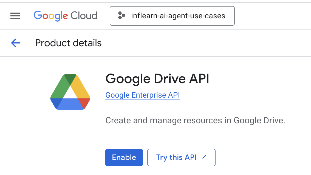The image size is (311, 175).
Task: Open the Google Enterprise API link
Action: (143, 95)
